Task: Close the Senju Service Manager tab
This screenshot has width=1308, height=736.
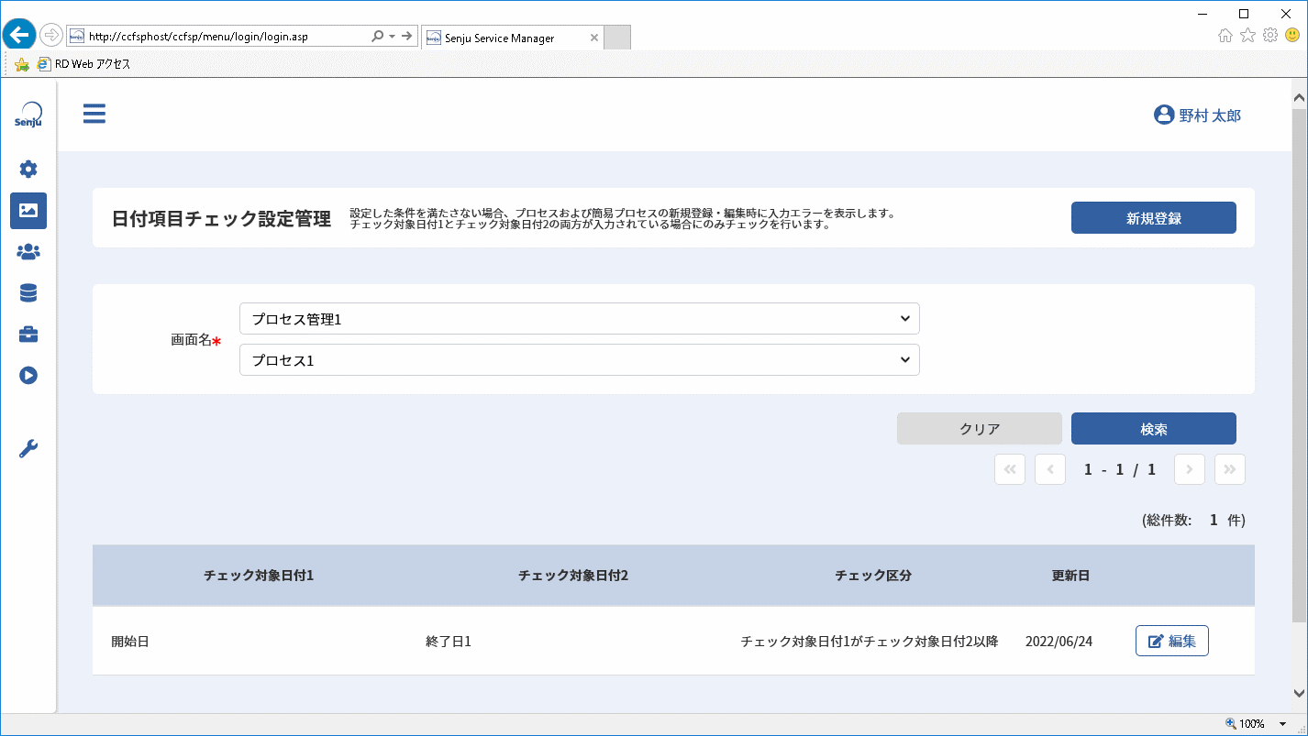Action: (x=593, y=38)
